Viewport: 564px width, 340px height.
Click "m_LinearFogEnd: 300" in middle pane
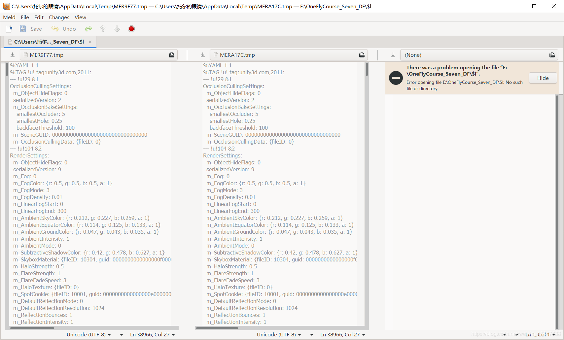233,211
